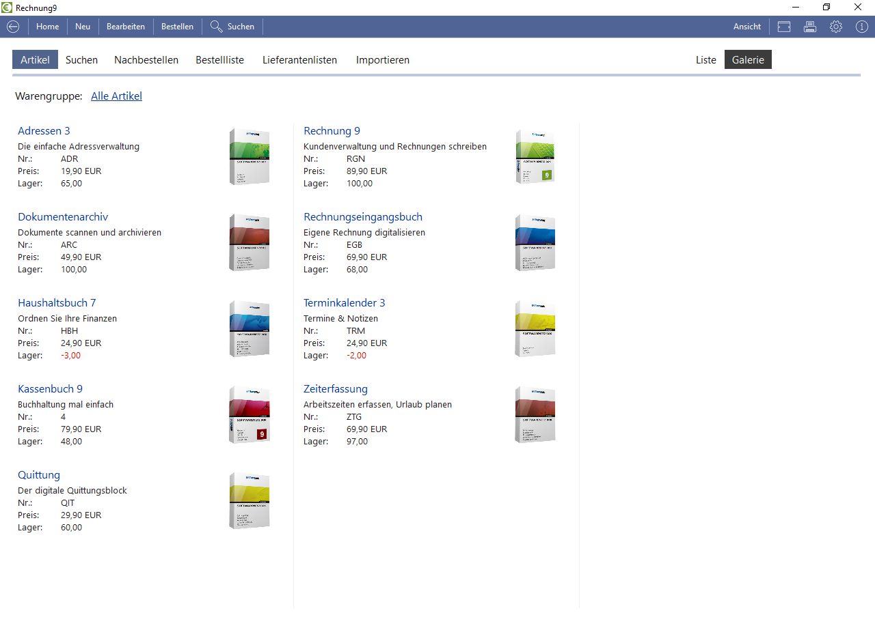The width and height of the screenshot is (875, 628).
Task: Click the info circle icon
Action: coord(861,27)
